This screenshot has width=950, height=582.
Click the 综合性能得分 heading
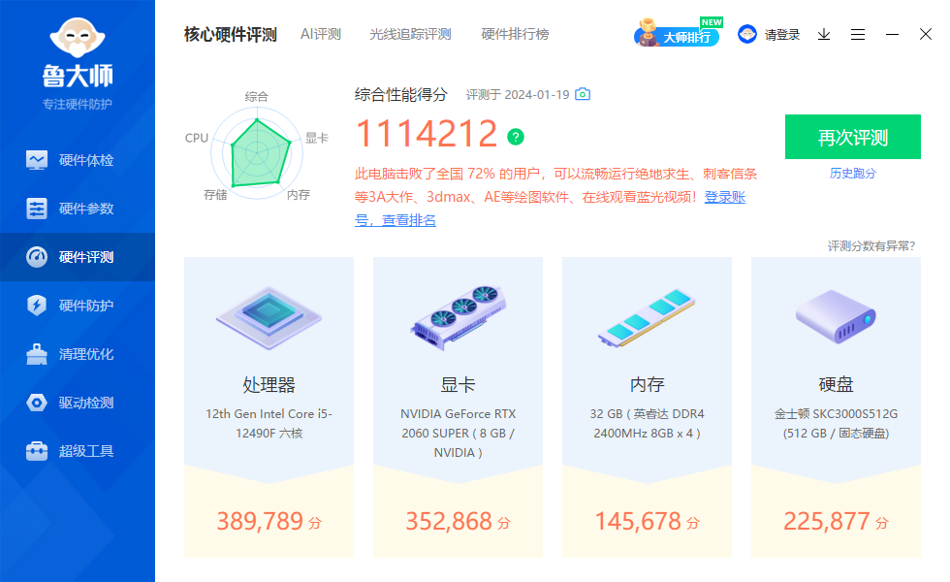point(400,95)
